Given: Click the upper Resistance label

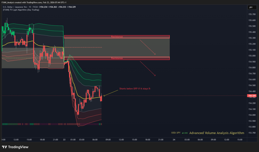Looking at the screenshot, I should tap(117, 37).
